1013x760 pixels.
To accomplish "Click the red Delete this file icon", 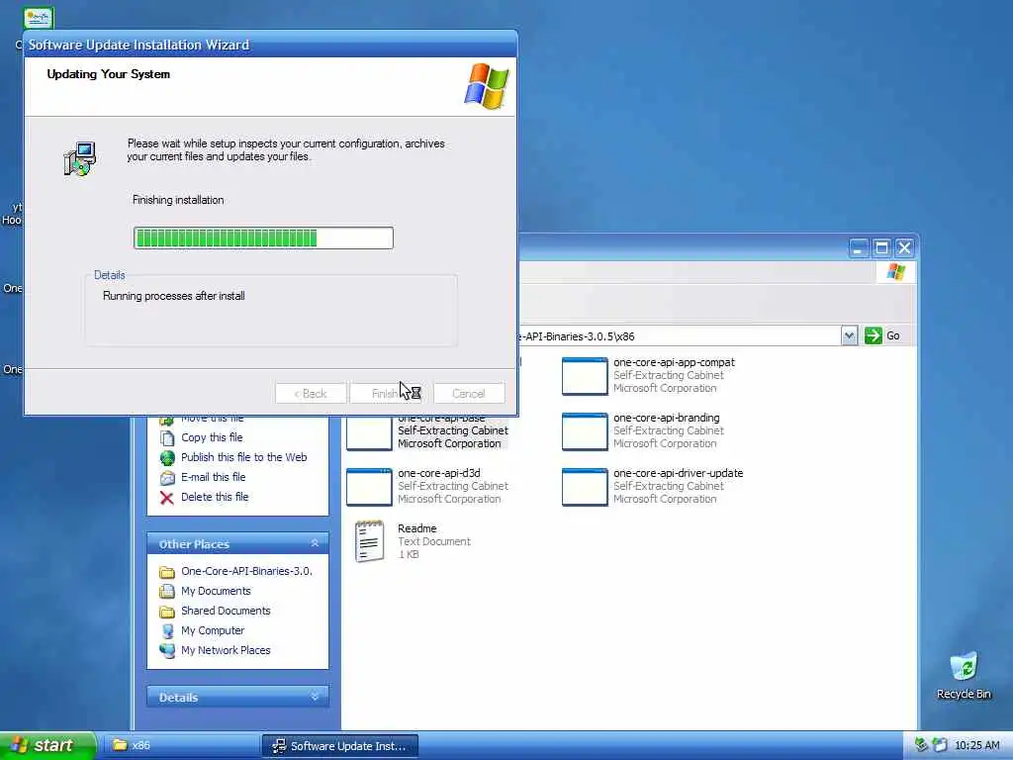I will (x=167, y=498).
